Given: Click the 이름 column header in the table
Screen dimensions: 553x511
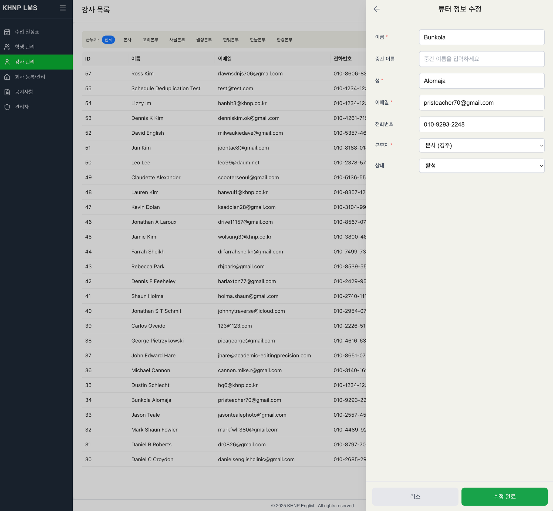Looking at the screenshot, I should [136, 59].
